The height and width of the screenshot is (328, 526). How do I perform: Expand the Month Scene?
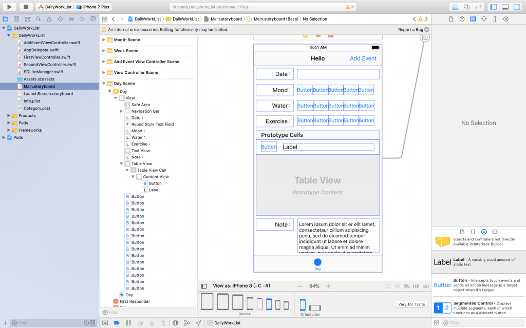click(104, 40)
